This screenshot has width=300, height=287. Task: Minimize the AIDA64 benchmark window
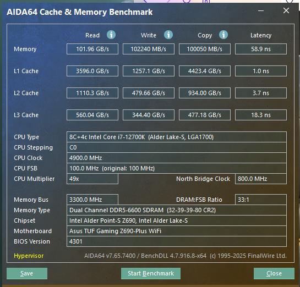(x=261, y=10)
